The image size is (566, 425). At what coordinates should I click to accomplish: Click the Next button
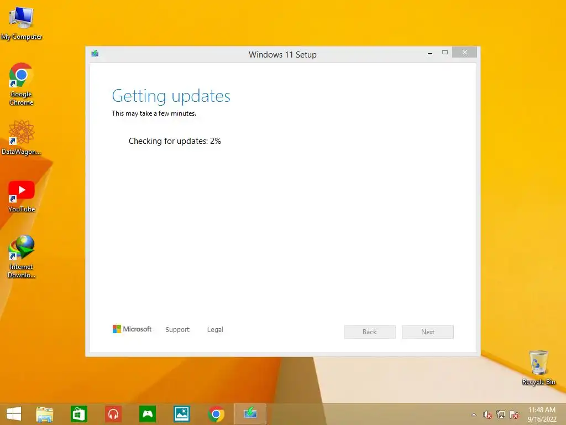pos(428,332)
